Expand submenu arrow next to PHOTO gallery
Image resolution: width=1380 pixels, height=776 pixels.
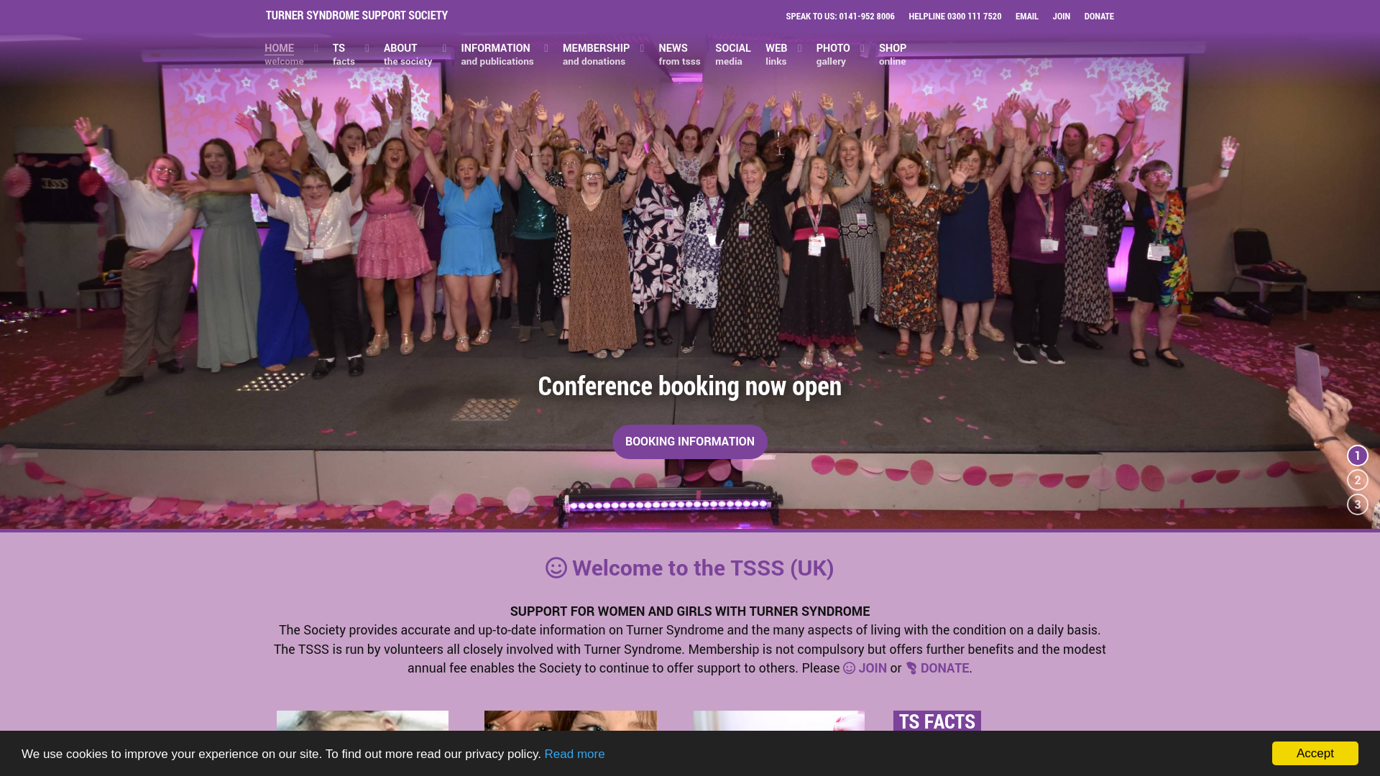862,49
